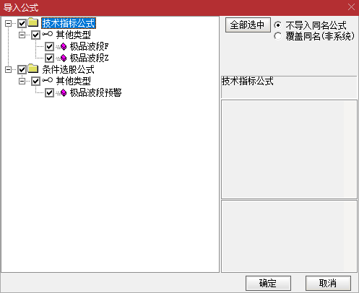Select the 条件选股公式 tree item label
The image size is (359, 293).
coord(69,69)
